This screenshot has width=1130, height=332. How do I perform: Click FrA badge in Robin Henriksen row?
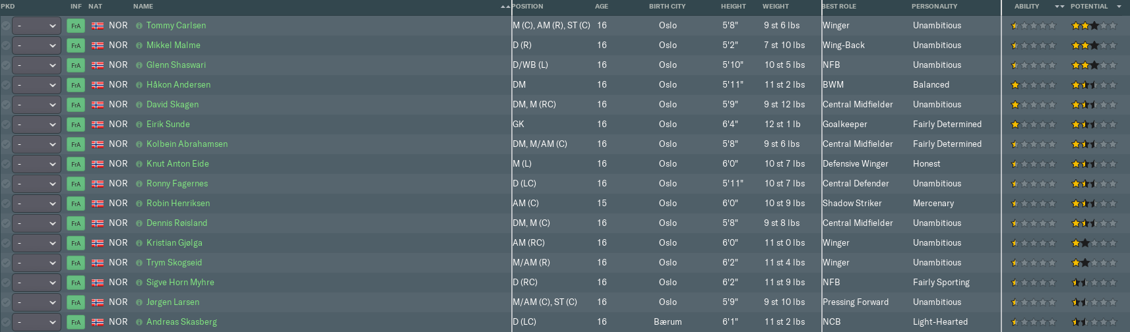76,204
